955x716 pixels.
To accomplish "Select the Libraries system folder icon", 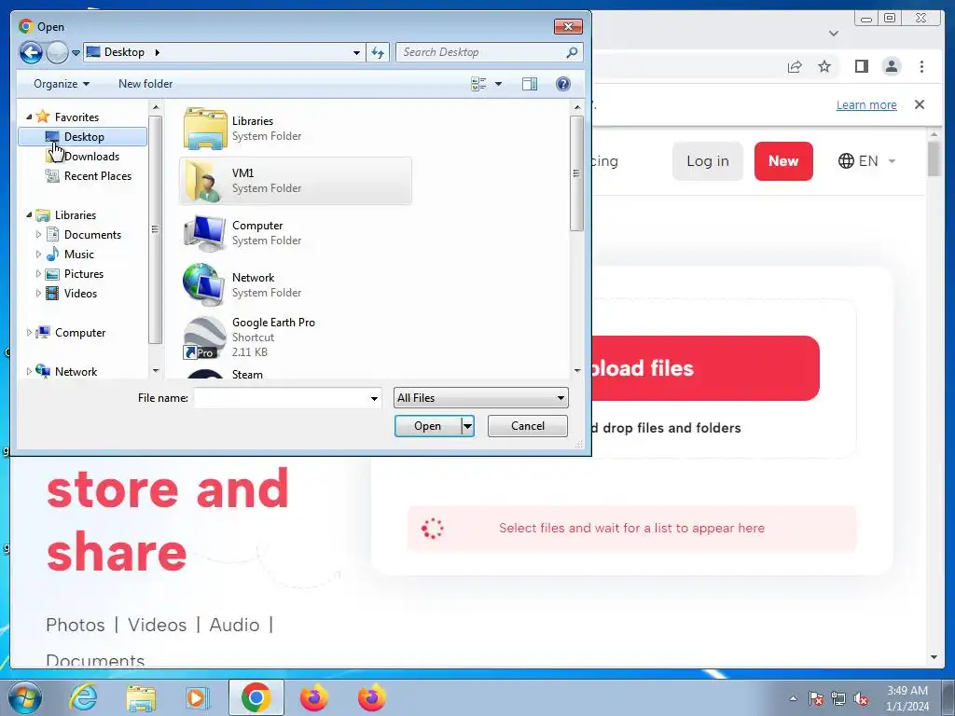I will coord(204,129).
